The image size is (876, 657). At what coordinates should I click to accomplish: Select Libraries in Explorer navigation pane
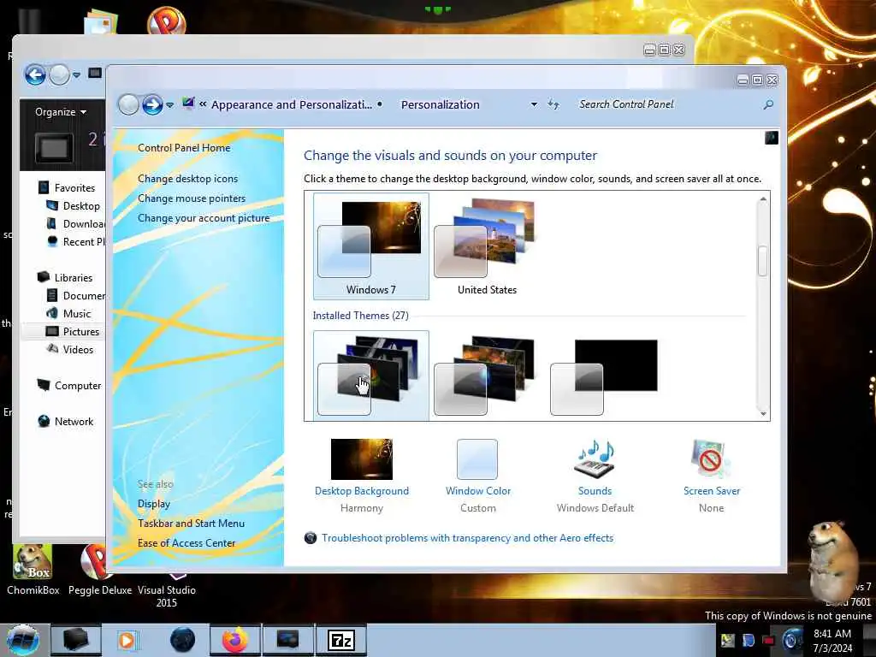[x=74, y=278]
